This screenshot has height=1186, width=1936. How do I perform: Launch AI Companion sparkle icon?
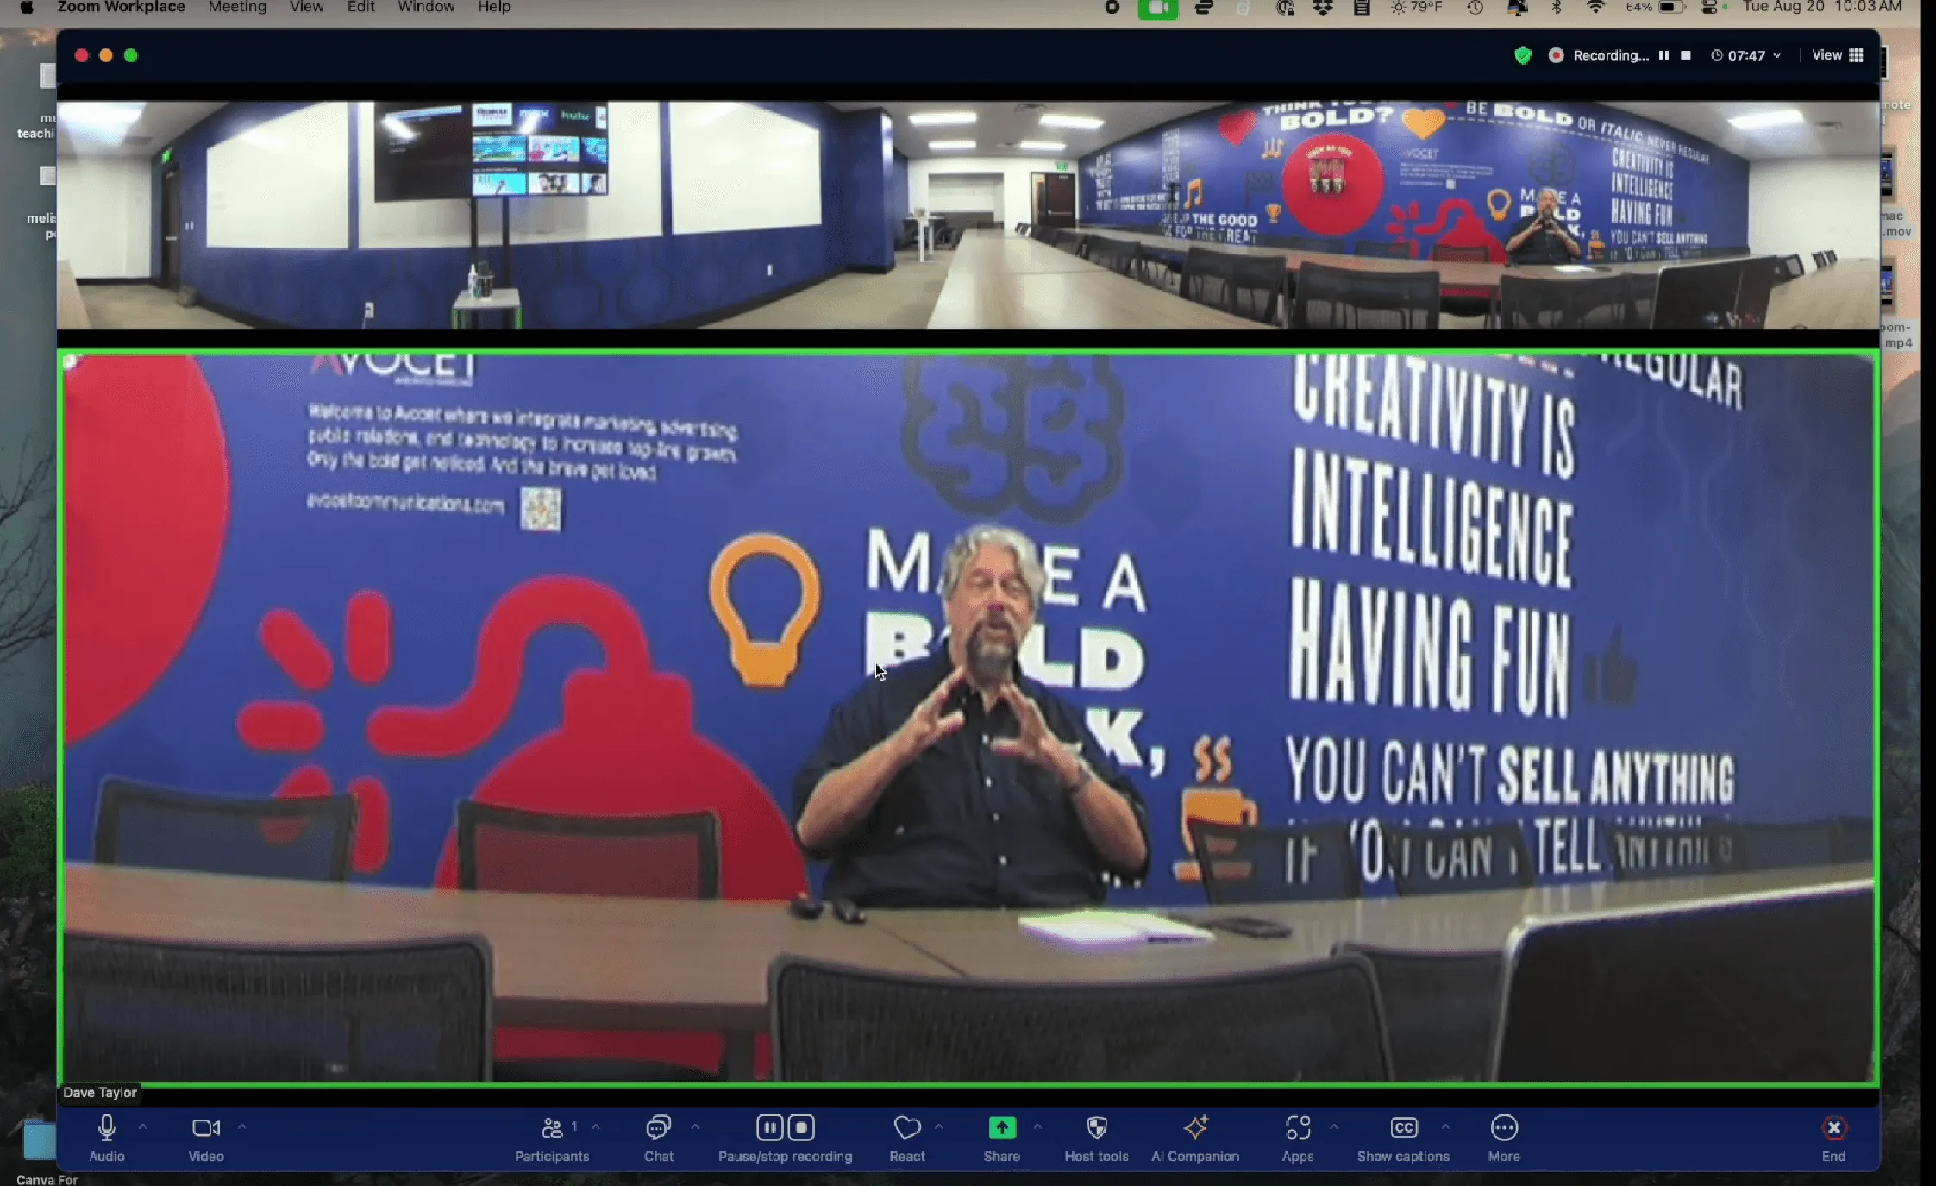pyautogui.click(x=1195, y=1127)
